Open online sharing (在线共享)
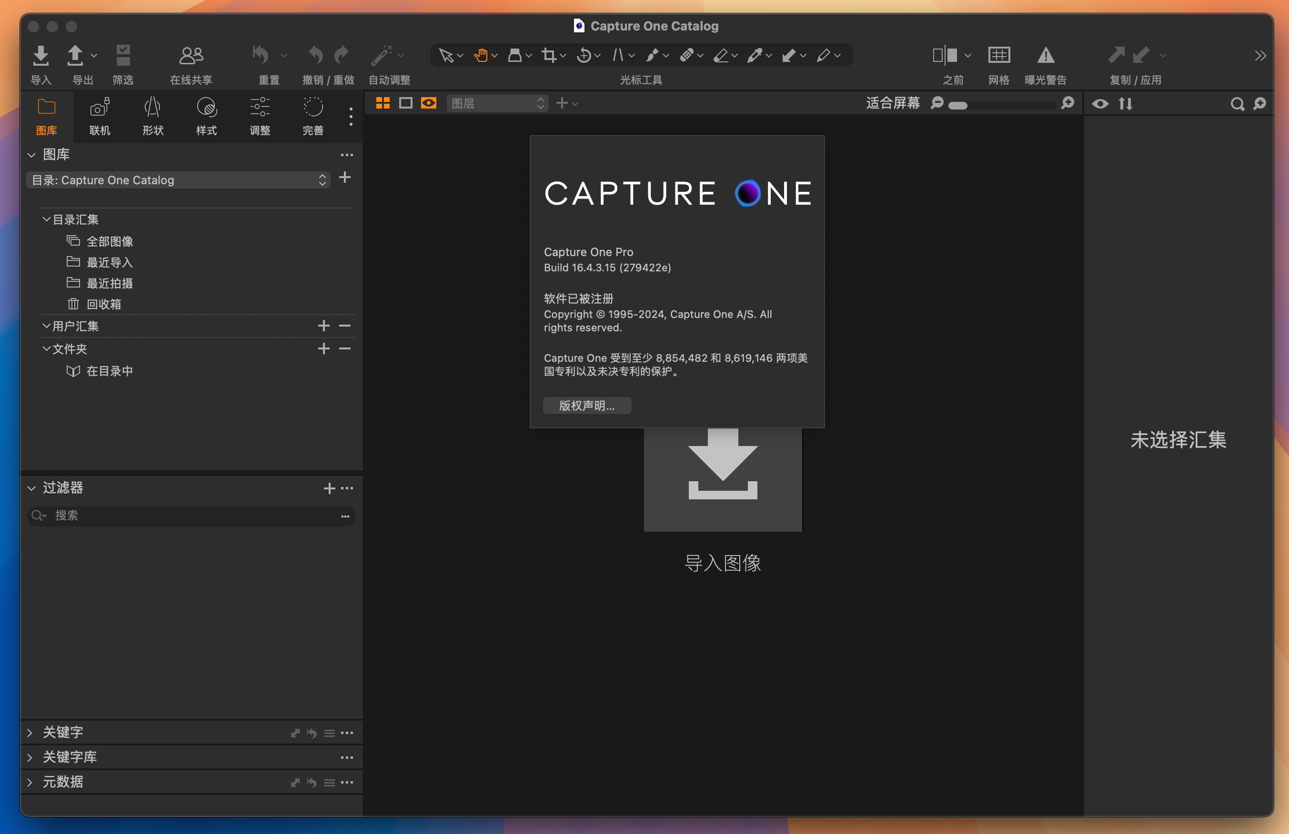Screen dimensions: 1289x834 pos(191,55)
